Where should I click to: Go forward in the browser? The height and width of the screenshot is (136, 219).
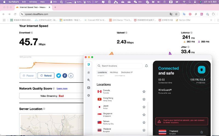(9, 14)
